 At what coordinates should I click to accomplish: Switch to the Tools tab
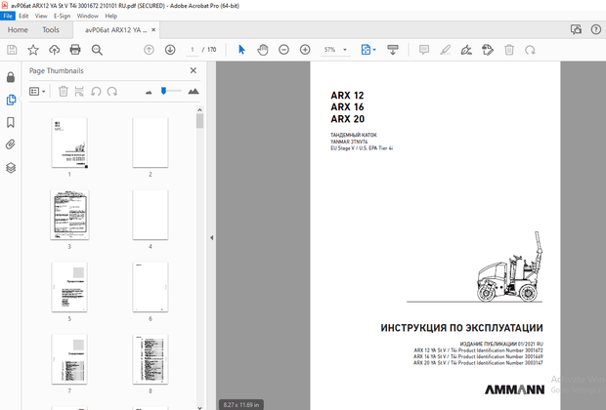pyautogui.click(x=51, y=29)
